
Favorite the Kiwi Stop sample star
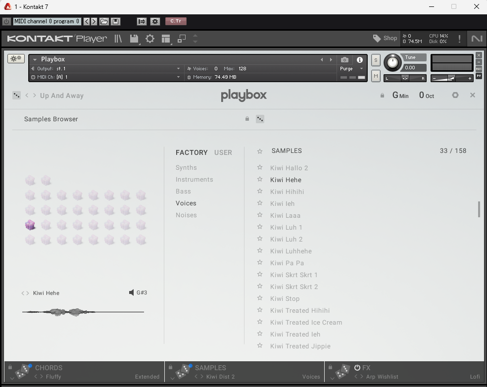260,298
